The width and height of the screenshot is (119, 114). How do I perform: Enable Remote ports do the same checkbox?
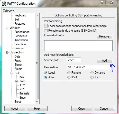46,30
